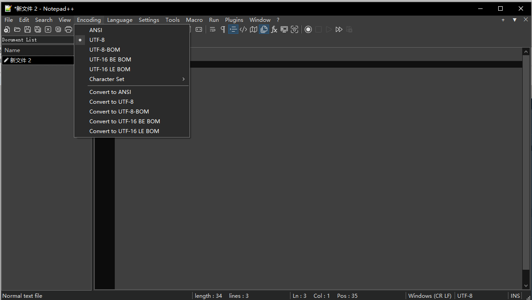Screen dimensions: 532x300
Task: Click the Save toolbar icon
Action: click(28, 29)
